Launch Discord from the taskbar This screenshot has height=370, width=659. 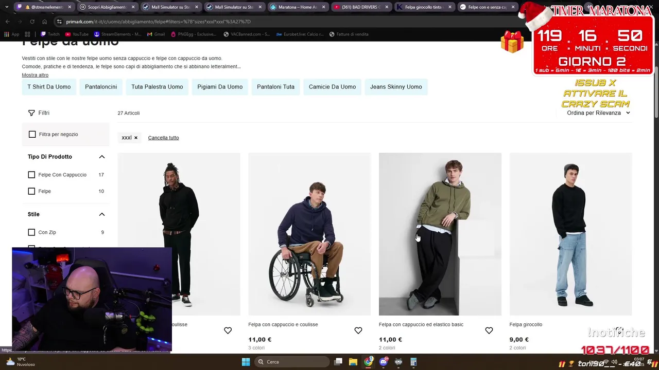[383, 362]
